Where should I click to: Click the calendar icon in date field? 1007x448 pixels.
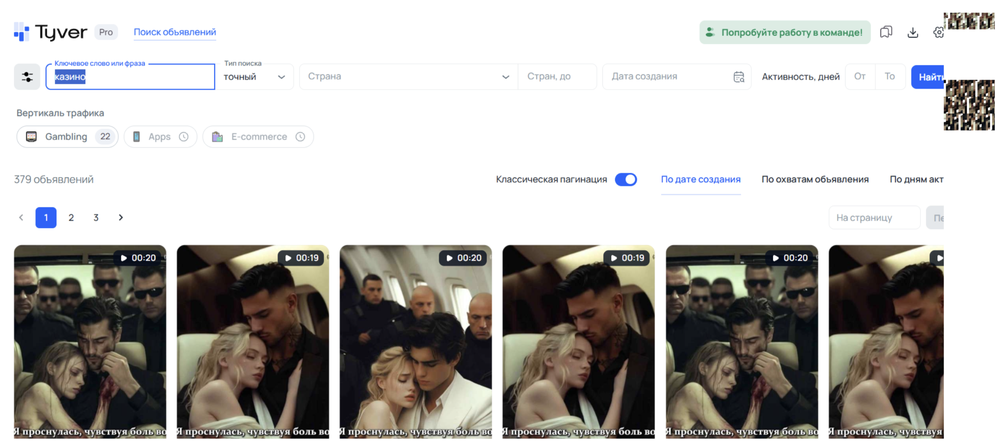(x=739, y=76)
